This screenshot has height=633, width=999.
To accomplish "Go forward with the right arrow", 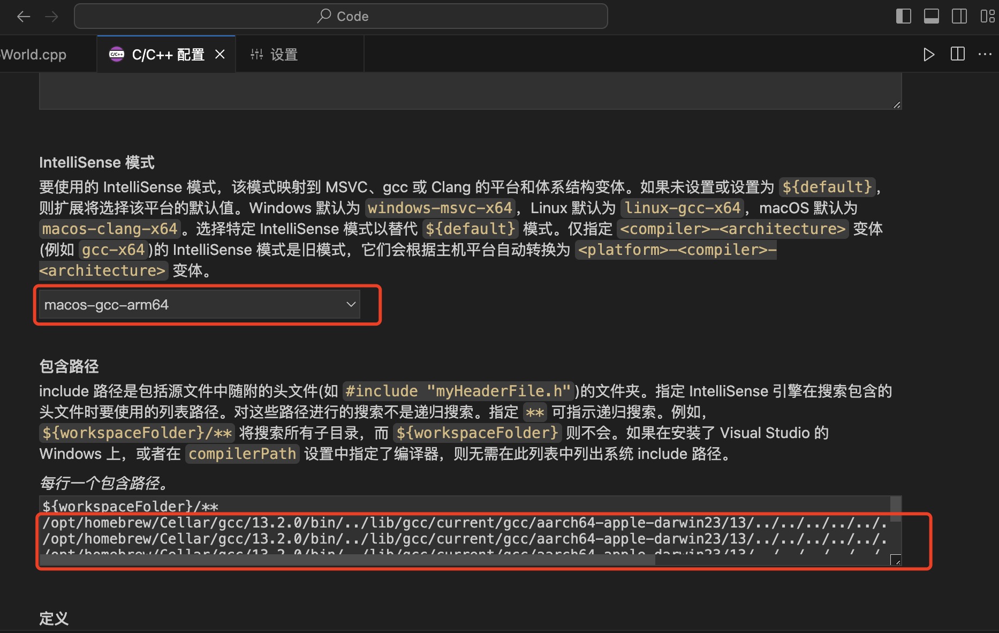I will (x=52, y=17).
